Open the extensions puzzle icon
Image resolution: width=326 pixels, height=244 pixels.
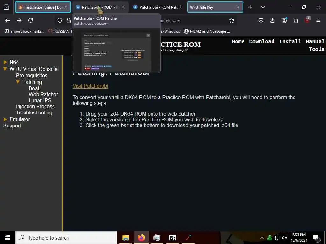click(295, 20)
